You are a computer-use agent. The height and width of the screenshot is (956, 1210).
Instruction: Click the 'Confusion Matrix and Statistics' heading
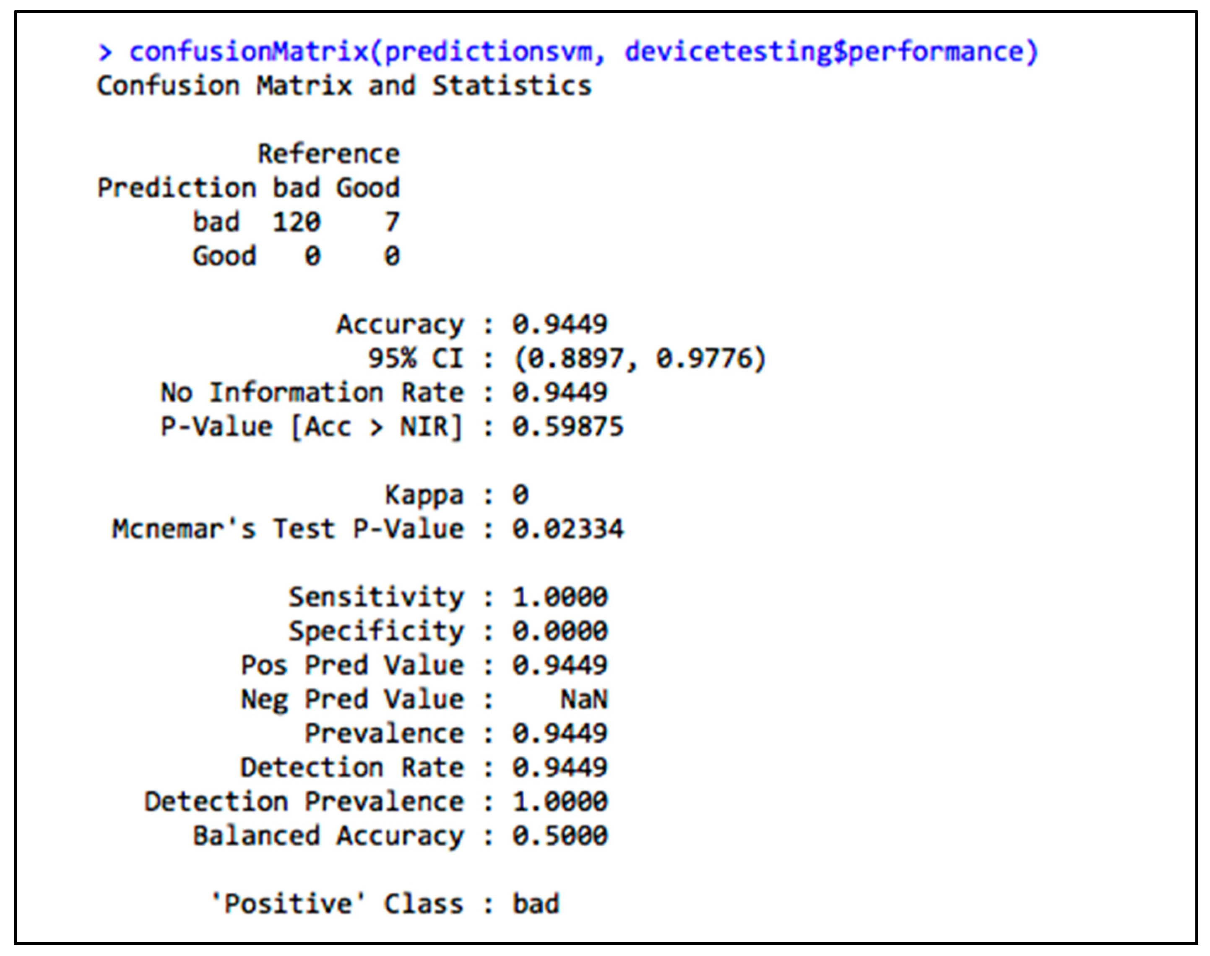(343, 86)
